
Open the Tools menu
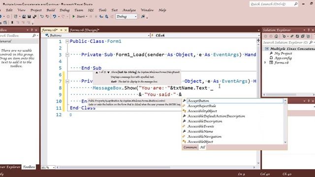pyautogui.click(x=102, y=10)
